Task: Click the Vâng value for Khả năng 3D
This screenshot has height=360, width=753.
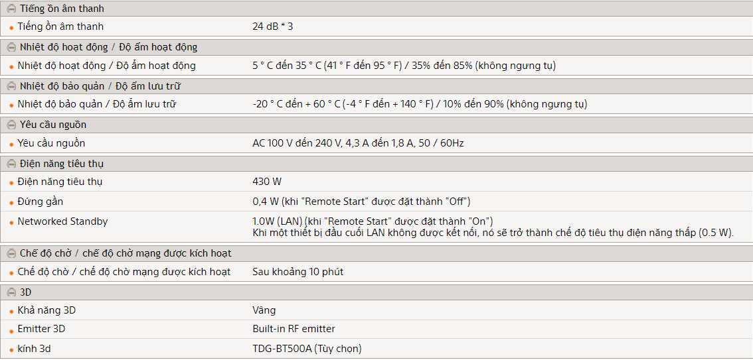Action: [264, 310]
